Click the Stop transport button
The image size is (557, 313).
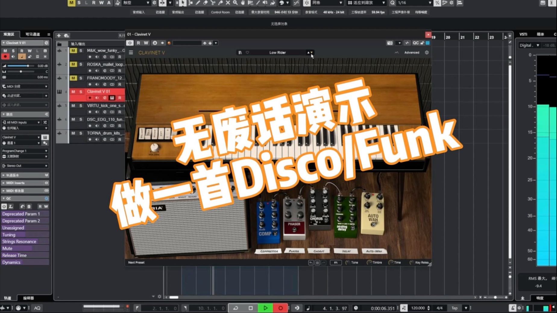tap(250, 308)
